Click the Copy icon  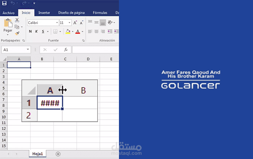[17, 27]
